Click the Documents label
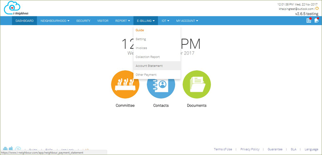Viewport: 322px width, 155px height. coord(196,106)
